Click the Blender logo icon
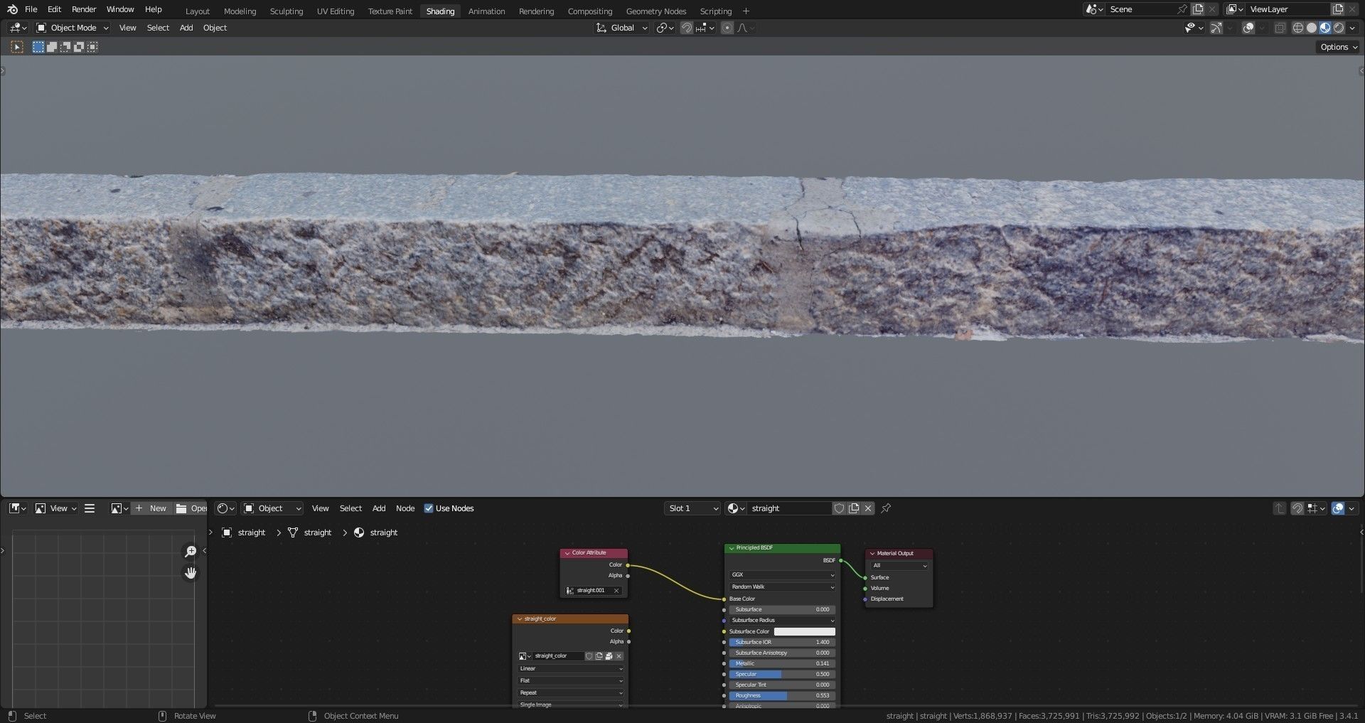1365x723 pixels. pos(12,9)
